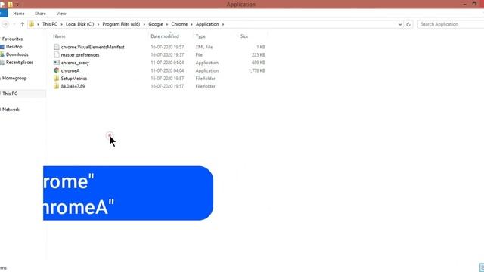Expand the chevron after Program Files (x86)
Image resolution: width=484 pixels, height=272 pixels.
(x=144, y=24)
